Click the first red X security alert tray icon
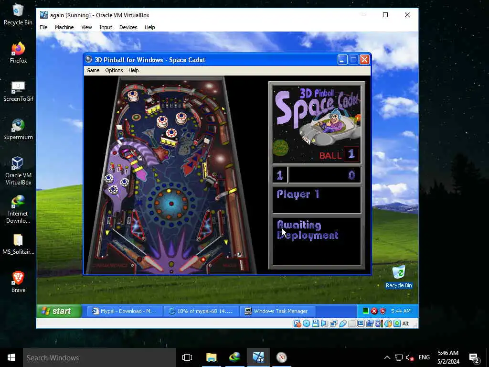 pyautogui.click(x=374, y=311)
